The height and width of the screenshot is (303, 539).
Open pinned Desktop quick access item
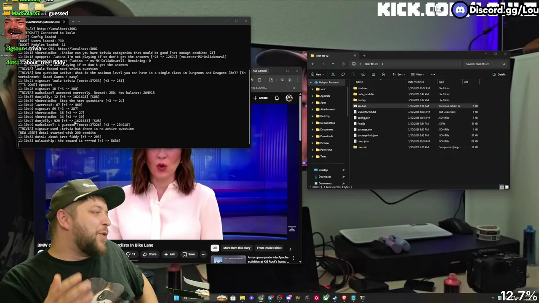coord(323,170)
